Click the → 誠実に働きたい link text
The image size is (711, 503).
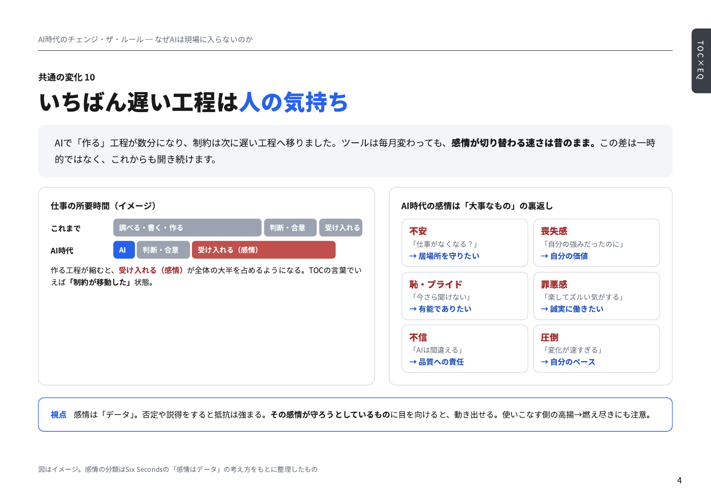click(572, 309)
